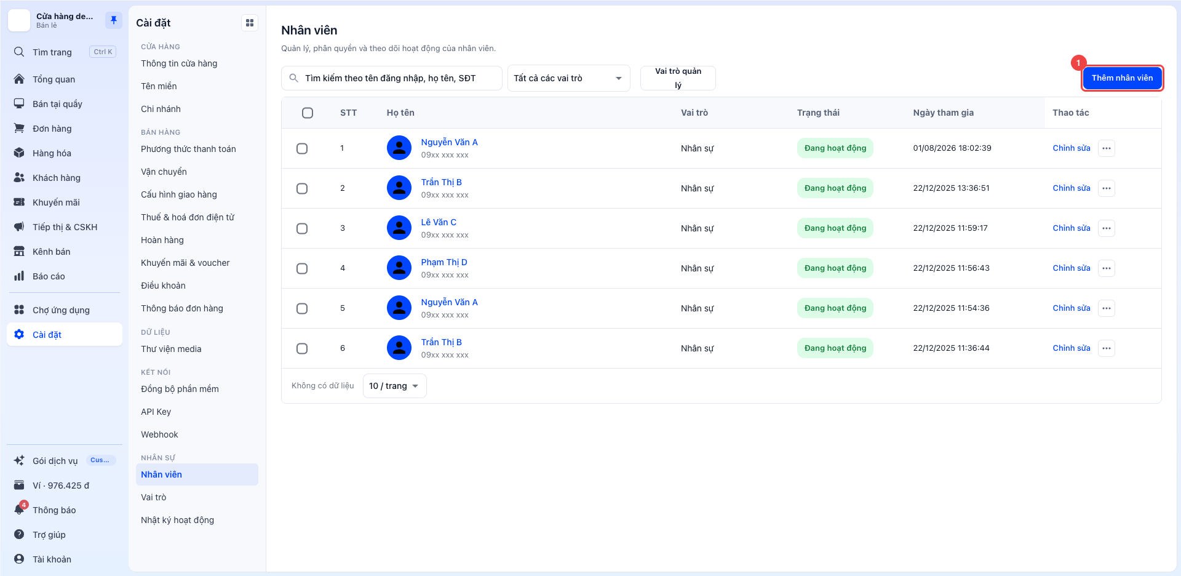Click the Báo cáo chart icon
Screen dimensions: 1181x576
click(x=19, y=276)
